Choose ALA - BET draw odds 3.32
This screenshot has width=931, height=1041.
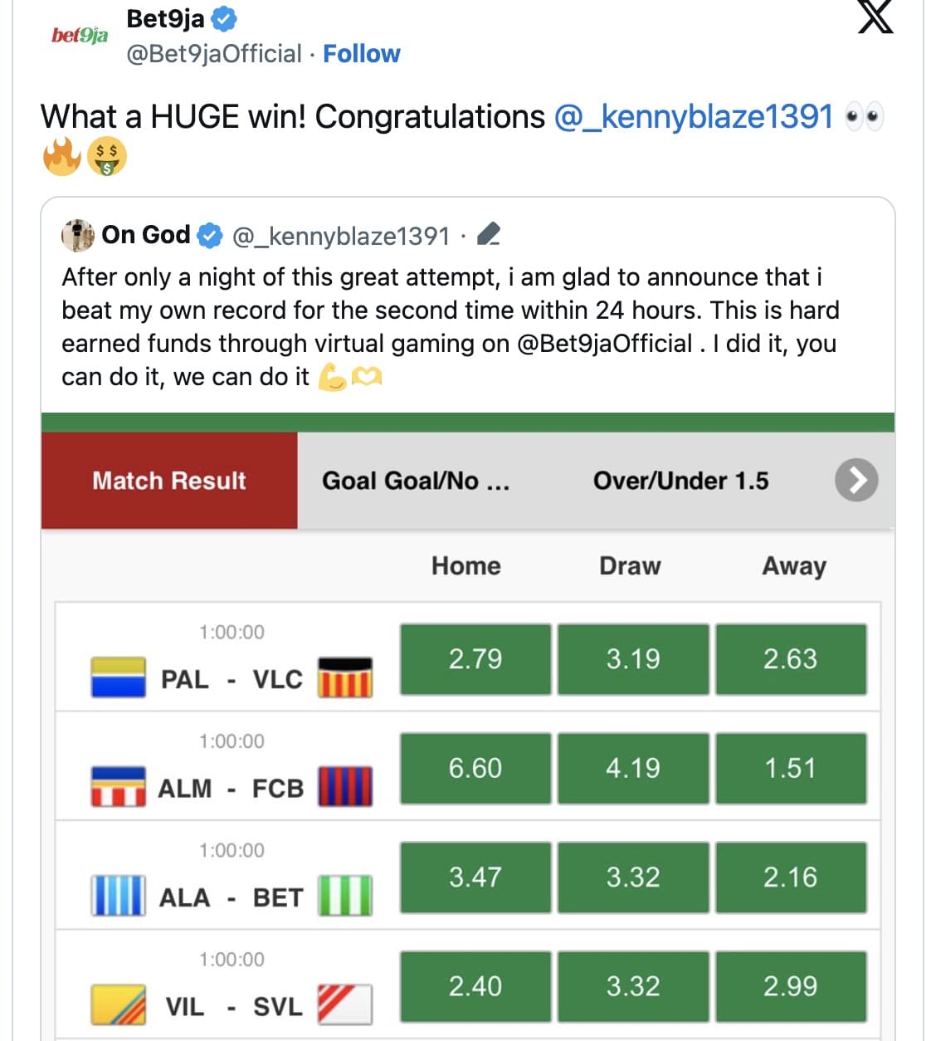click(633, 877)
